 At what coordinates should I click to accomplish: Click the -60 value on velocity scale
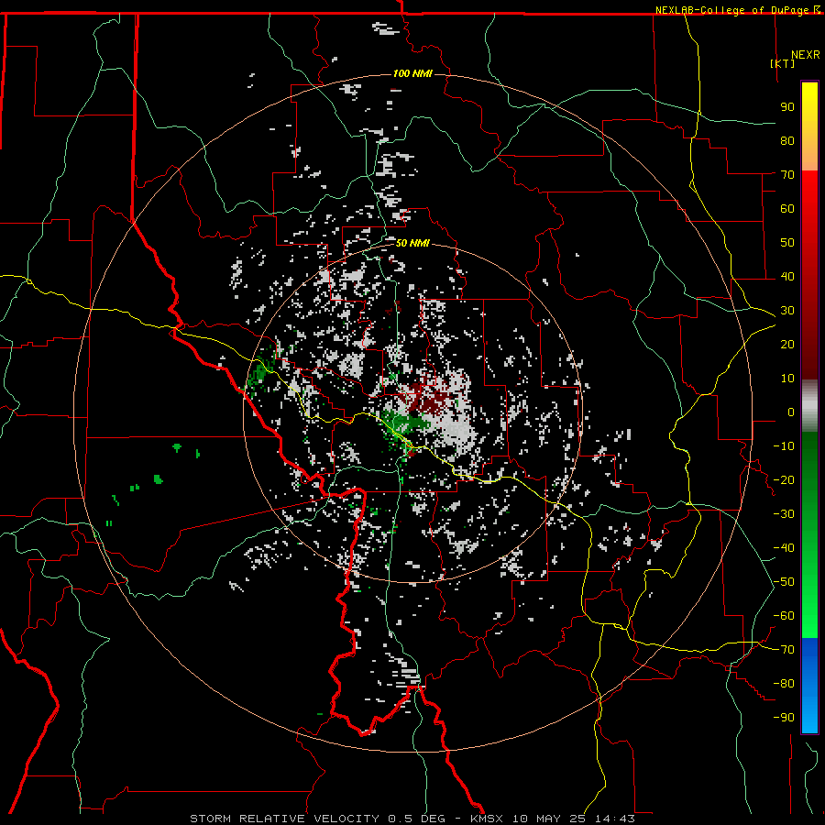pyautogui.click(x=784, y=616)
